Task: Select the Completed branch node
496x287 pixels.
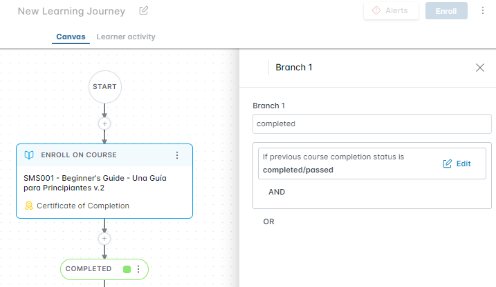Action: [89, 269]
